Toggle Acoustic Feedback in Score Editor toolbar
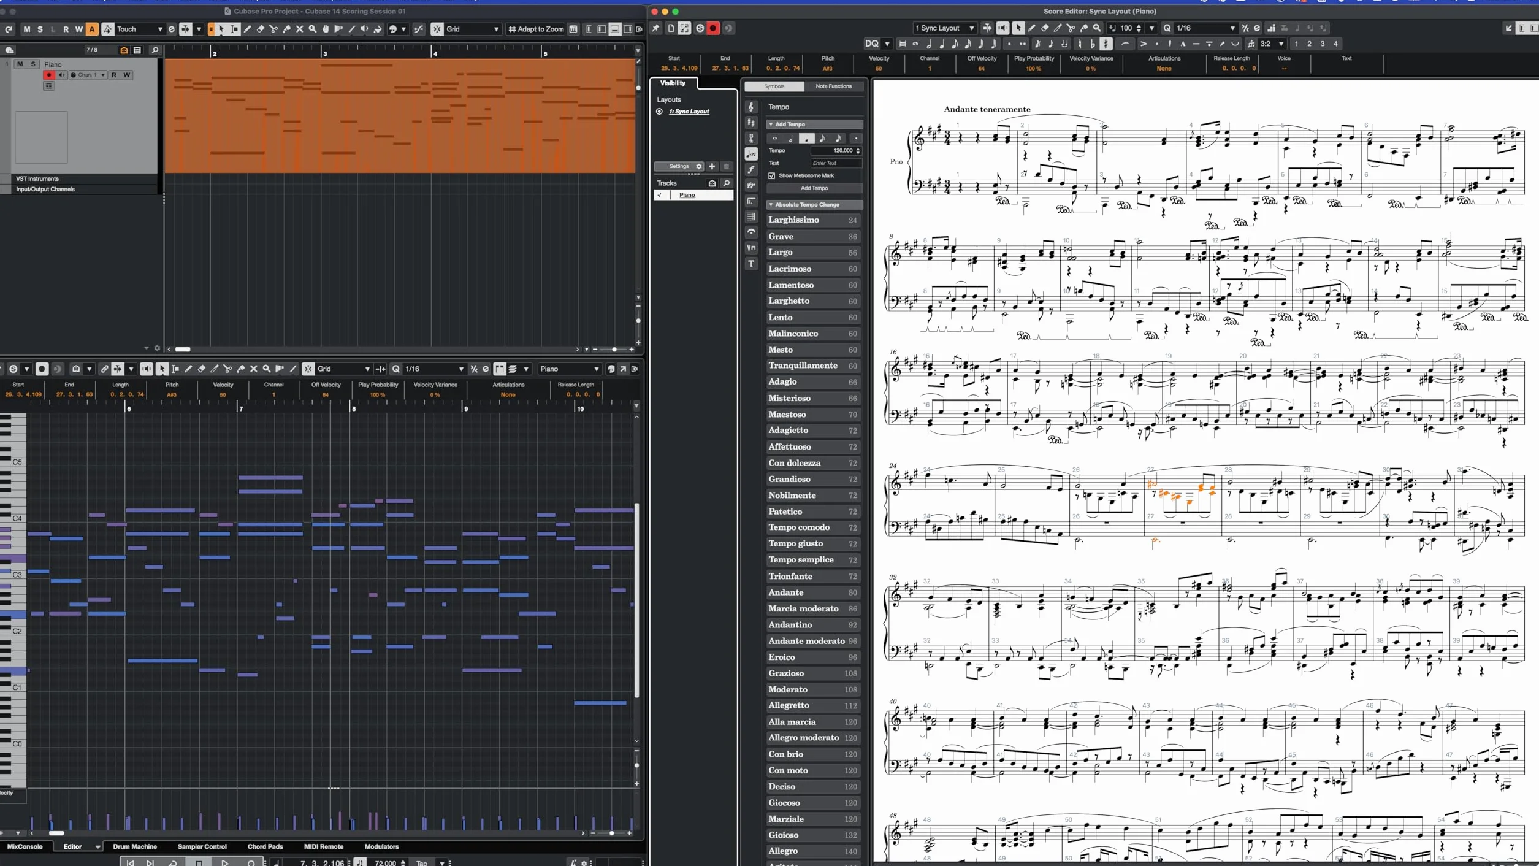The image size is (1539, 866). coord(1002,28)
